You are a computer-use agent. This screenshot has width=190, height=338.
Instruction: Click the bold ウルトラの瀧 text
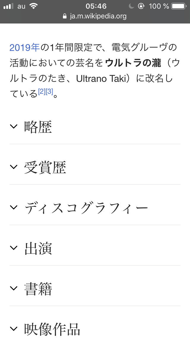pyautogui.click(x=133, y=63)
